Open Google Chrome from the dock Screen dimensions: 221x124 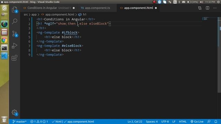click(4, 40)
